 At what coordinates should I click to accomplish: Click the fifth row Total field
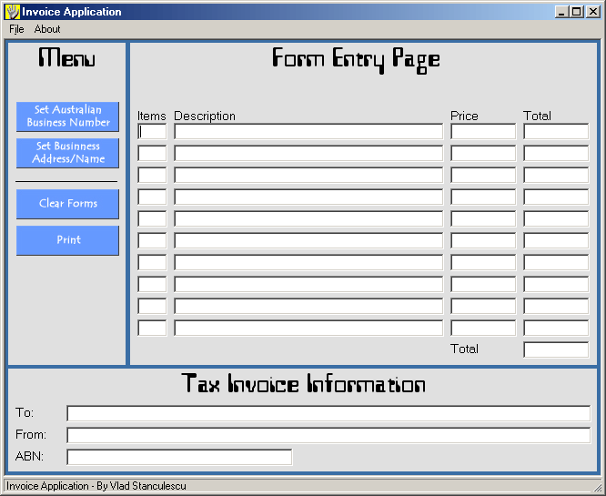tap(556, 218)
